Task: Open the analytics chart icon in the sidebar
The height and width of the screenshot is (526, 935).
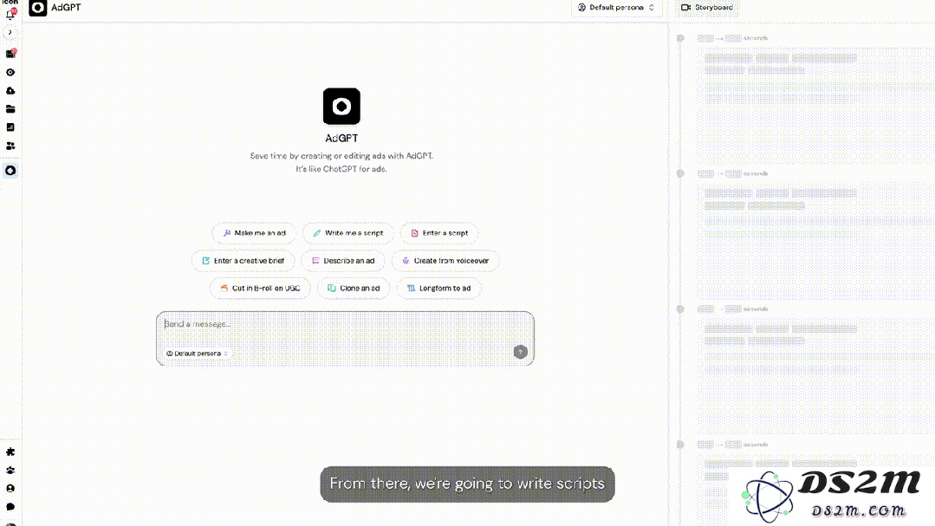Action: click(x=10, y=127)
